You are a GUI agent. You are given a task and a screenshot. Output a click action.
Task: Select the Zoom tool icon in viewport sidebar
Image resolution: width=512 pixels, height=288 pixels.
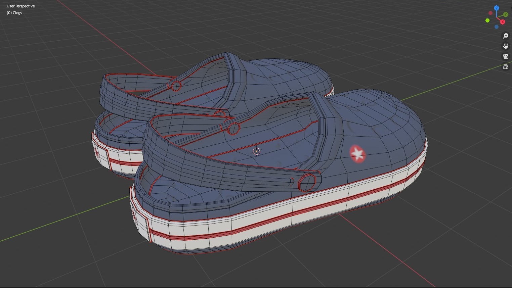click(506, 36)
